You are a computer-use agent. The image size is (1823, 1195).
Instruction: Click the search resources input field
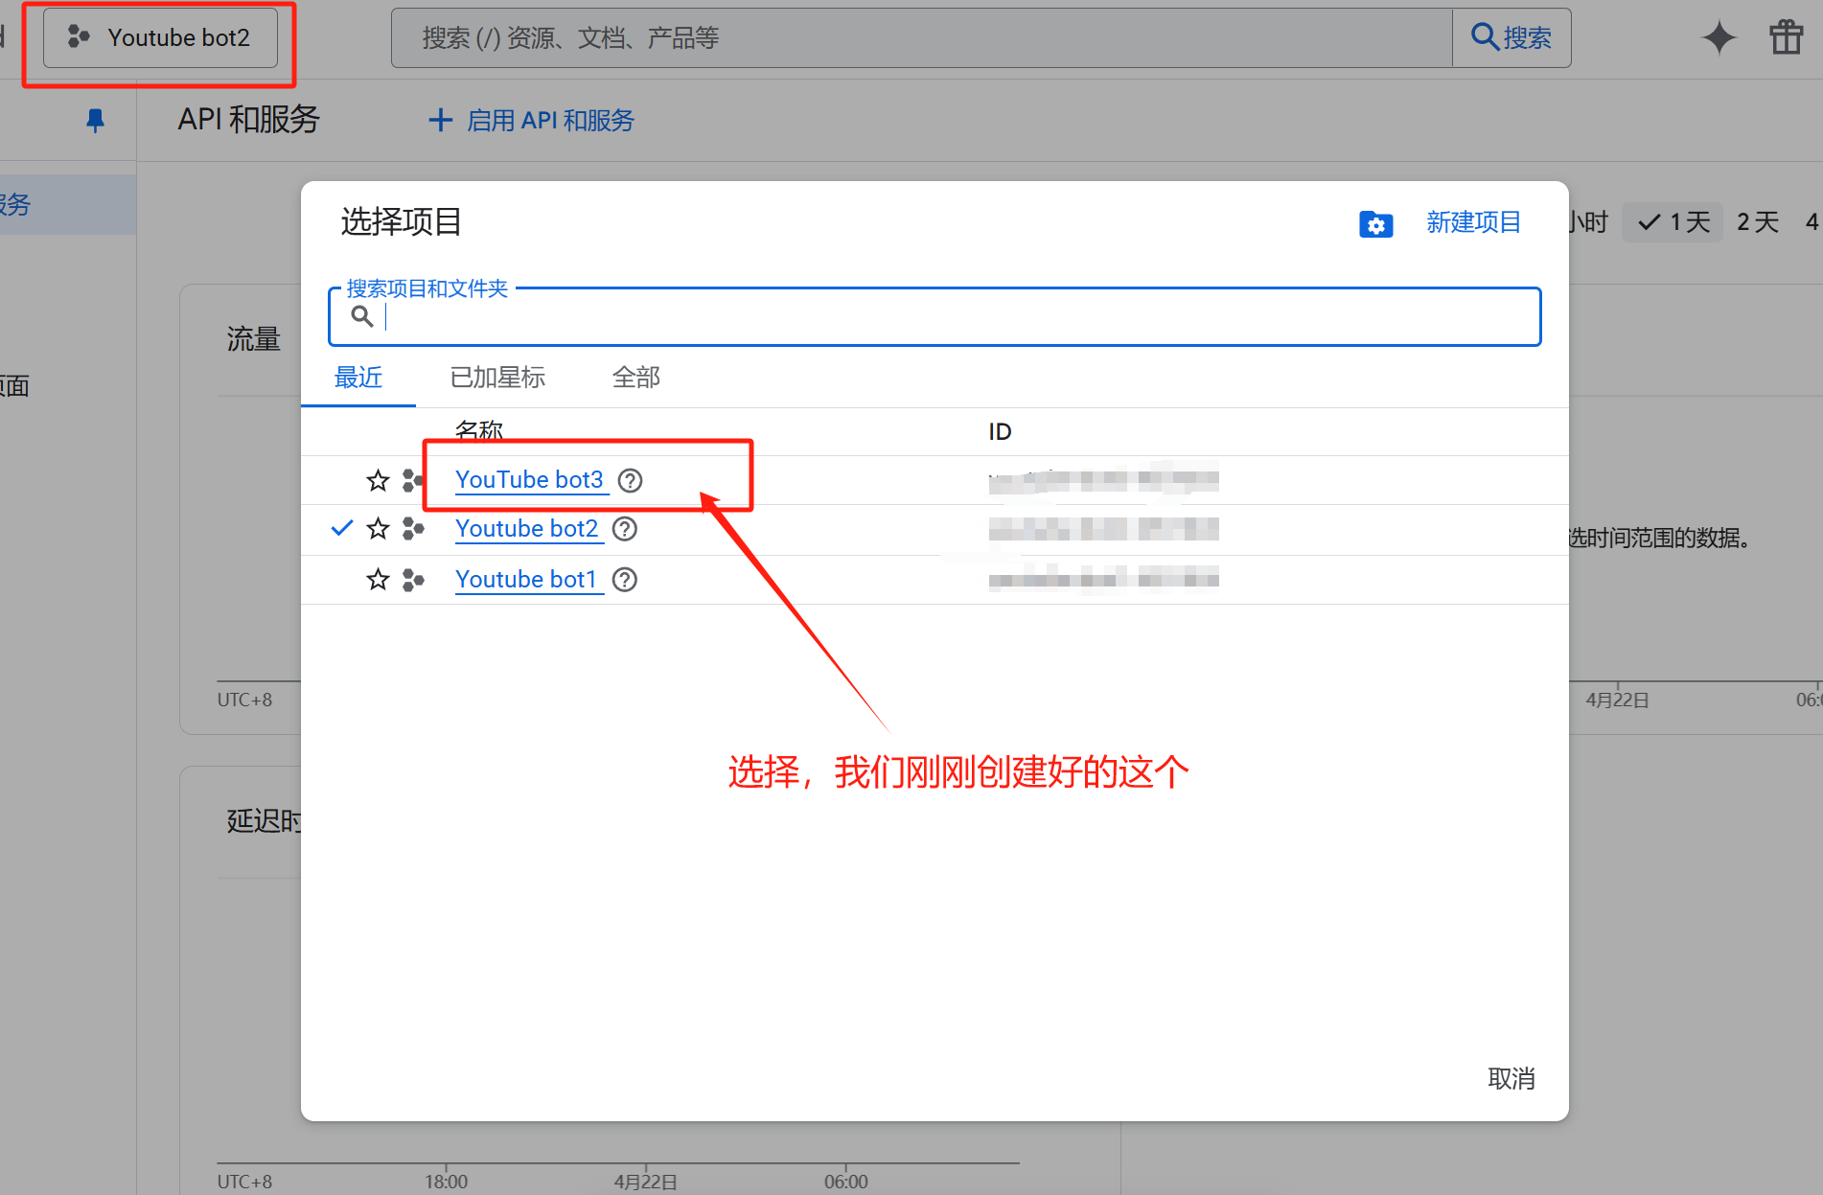pos(921,38)
